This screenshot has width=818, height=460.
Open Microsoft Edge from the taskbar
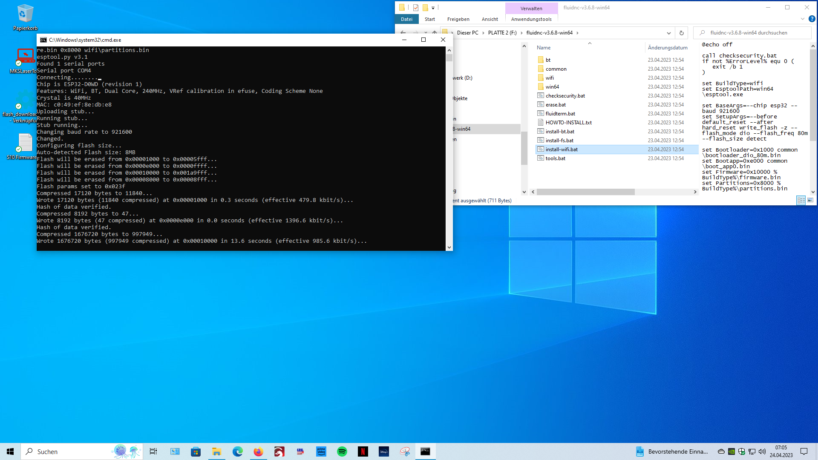click(237, 451)
